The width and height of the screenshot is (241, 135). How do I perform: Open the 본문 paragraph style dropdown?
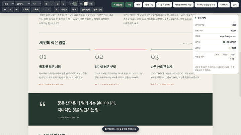point(8,4)
